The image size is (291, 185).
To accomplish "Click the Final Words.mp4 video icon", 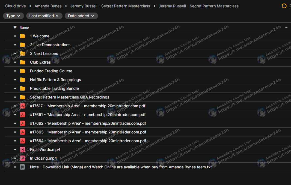I will tap(22, 149).
